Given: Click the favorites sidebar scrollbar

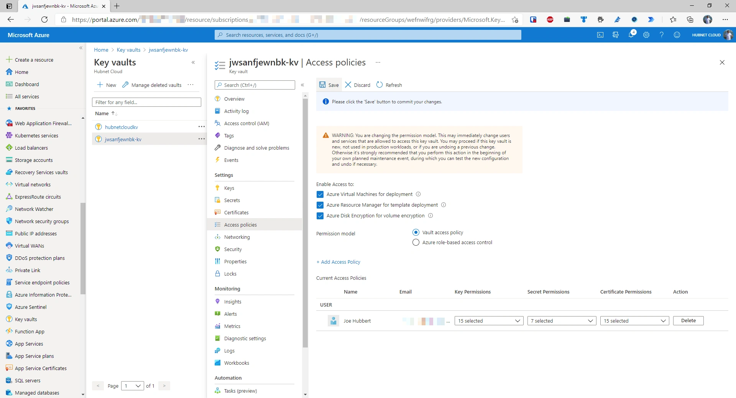Looking at the screenshot, I should click(83, 249).
